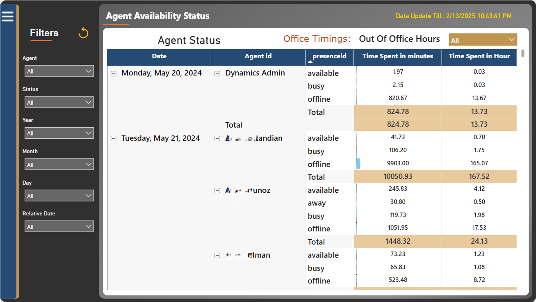Open the Month filter dropdown
This screenshot has height=302, width=536.
(x=59, y=165)
